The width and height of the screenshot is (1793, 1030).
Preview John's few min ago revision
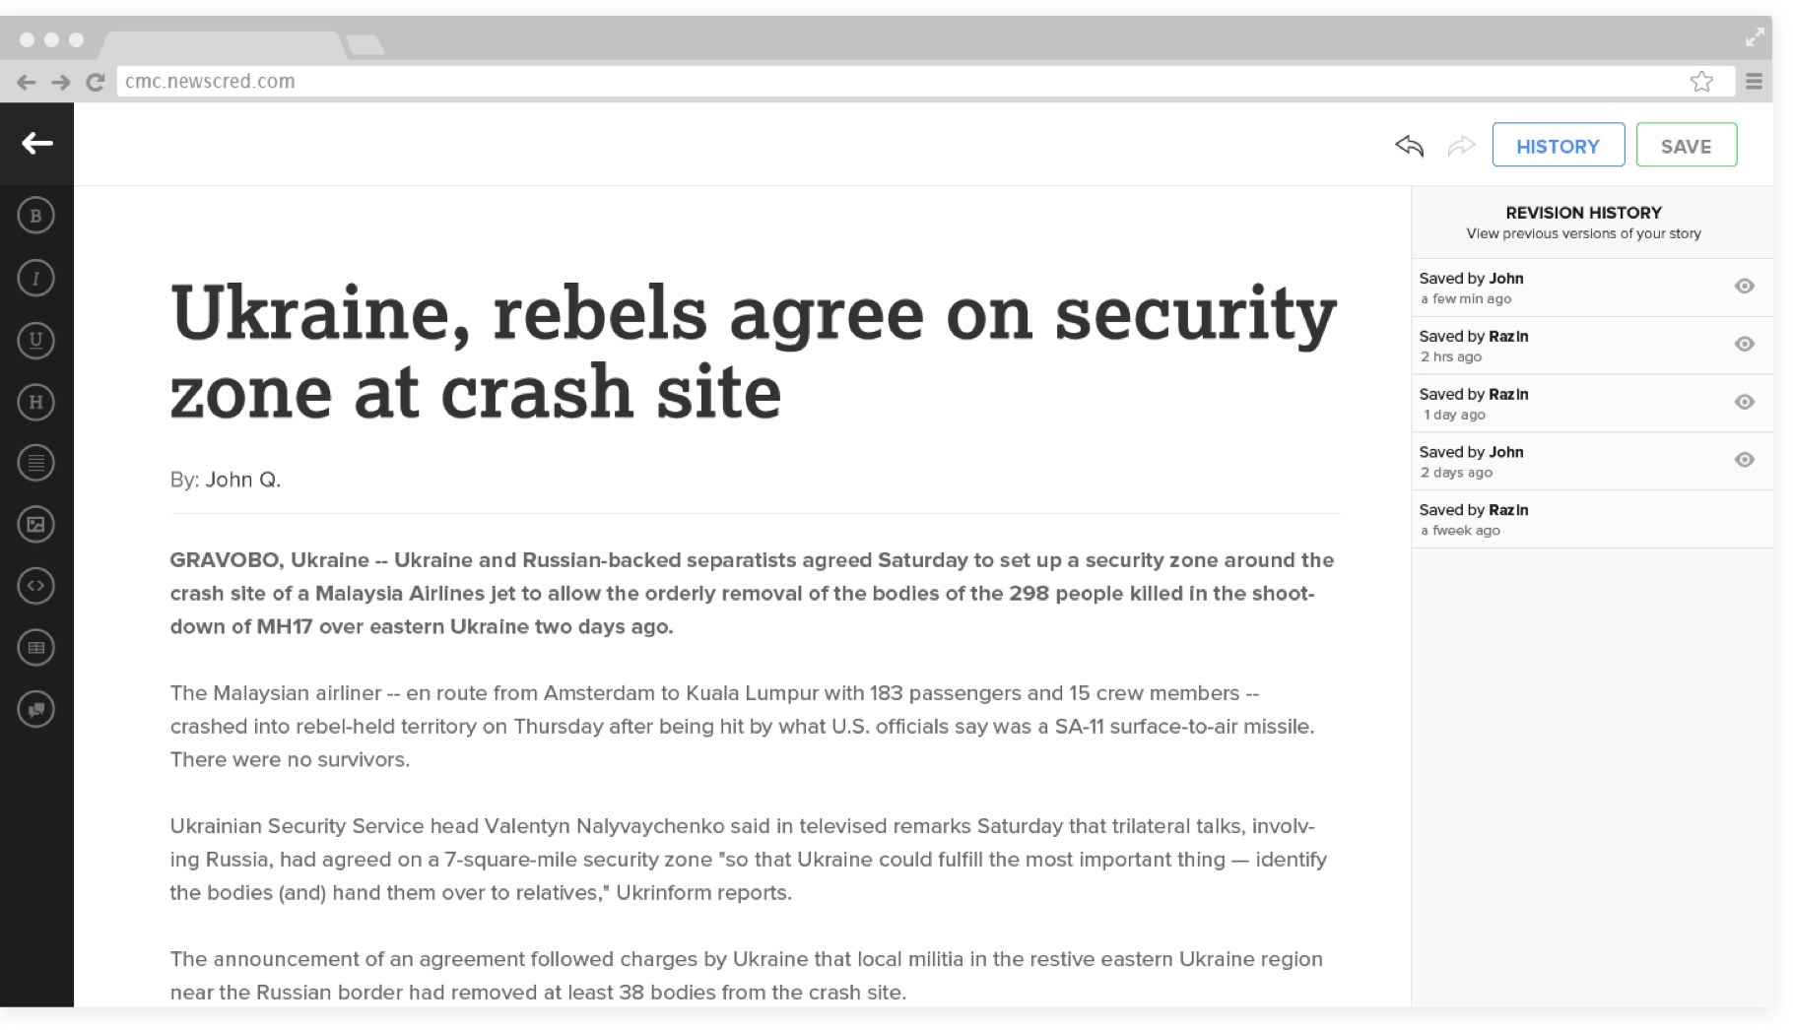click(1744, 287)
